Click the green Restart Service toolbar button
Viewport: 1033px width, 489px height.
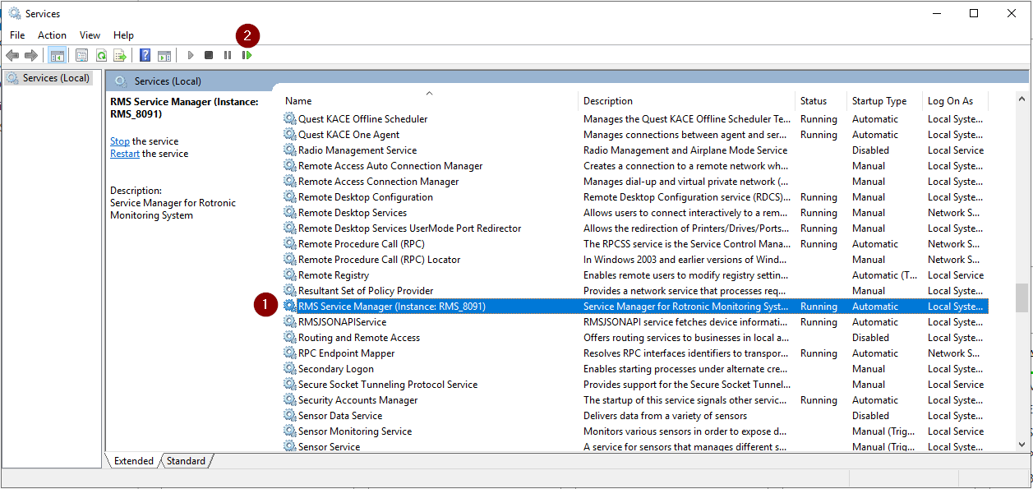[x=247, y=55]
